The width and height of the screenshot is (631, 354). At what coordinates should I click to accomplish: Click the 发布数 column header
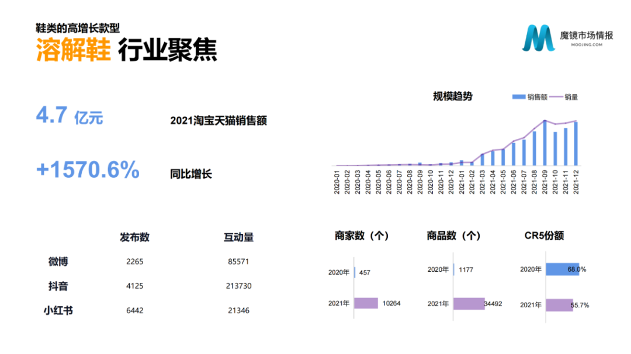[x=134, y=237]
